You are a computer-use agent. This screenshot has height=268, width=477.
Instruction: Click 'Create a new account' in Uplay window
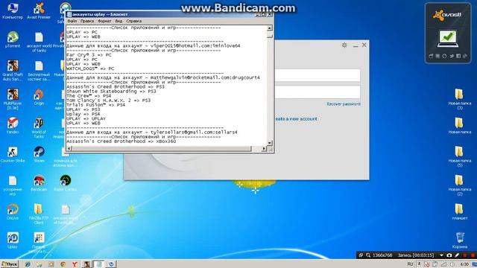tap(296, 119)
